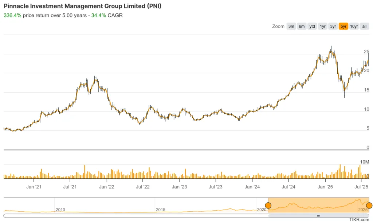Screen dimensions: 373x223
Task: Show all price history
Action: click(364, 26)
